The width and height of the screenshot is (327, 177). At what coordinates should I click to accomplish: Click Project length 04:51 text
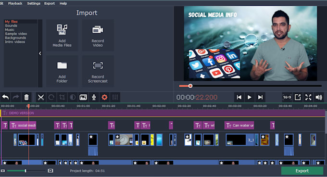88,171
